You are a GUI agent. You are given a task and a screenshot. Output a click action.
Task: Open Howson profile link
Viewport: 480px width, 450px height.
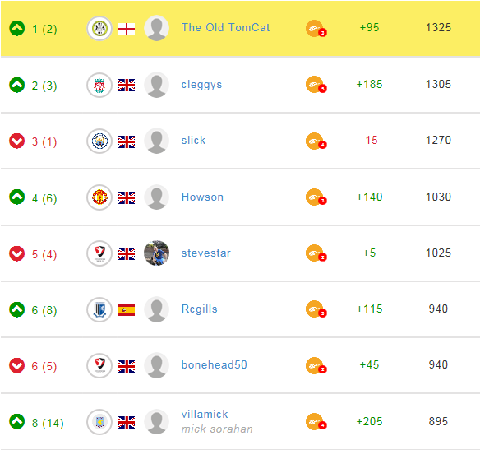point(202,197)
